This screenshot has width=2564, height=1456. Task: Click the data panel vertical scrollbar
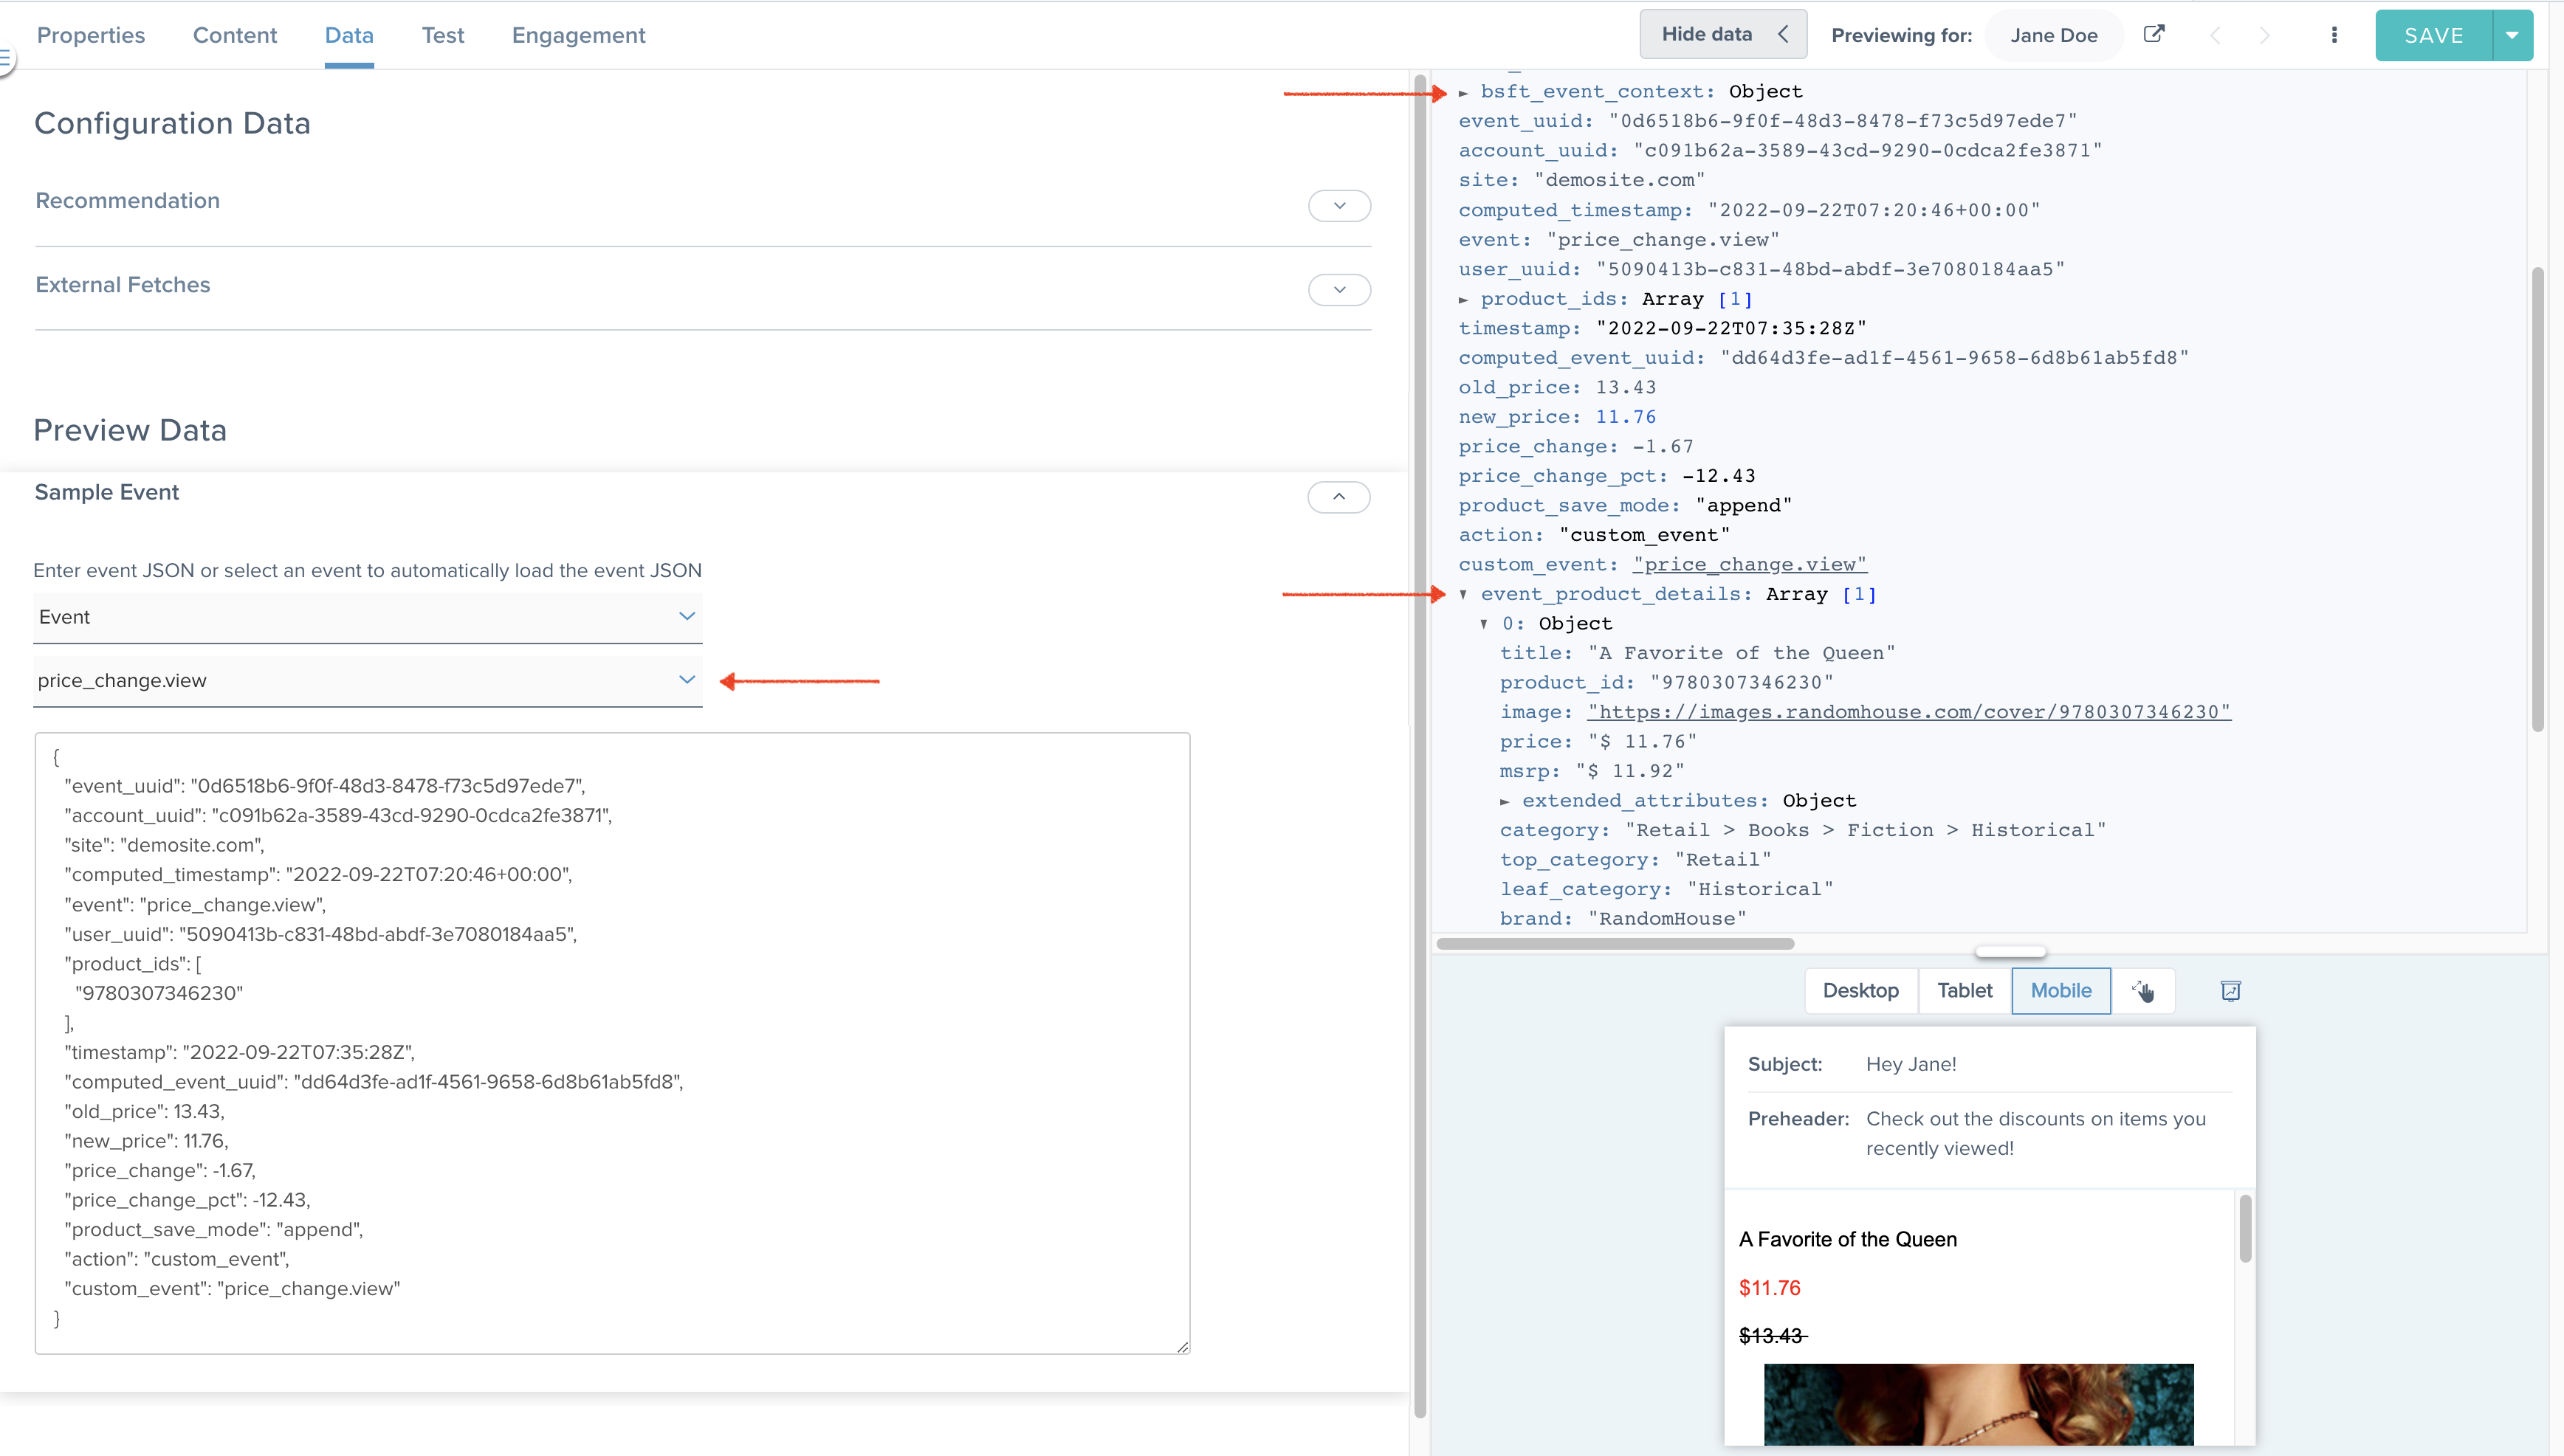(x=2537, y=498)
